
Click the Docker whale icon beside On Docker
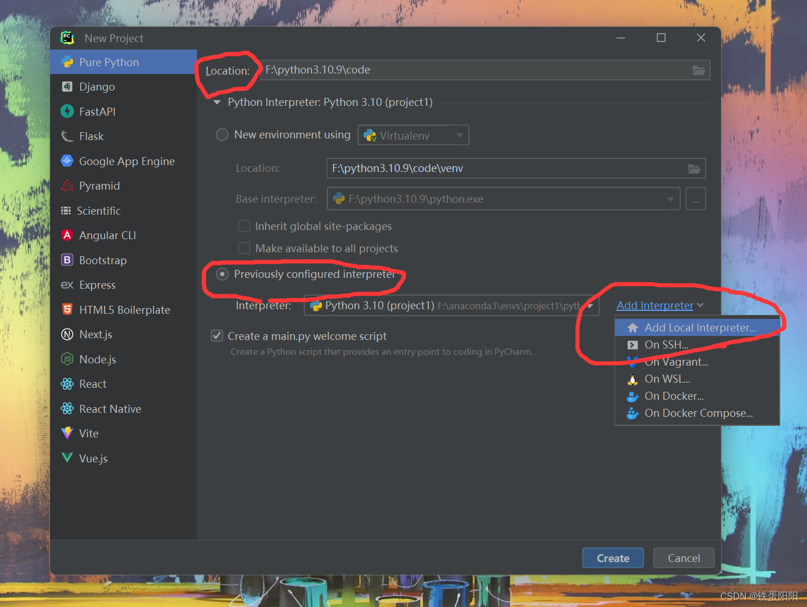coord(633,396)
